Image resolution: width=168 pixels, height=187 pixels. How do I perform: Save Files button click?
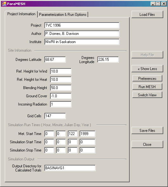pos(147,130)
